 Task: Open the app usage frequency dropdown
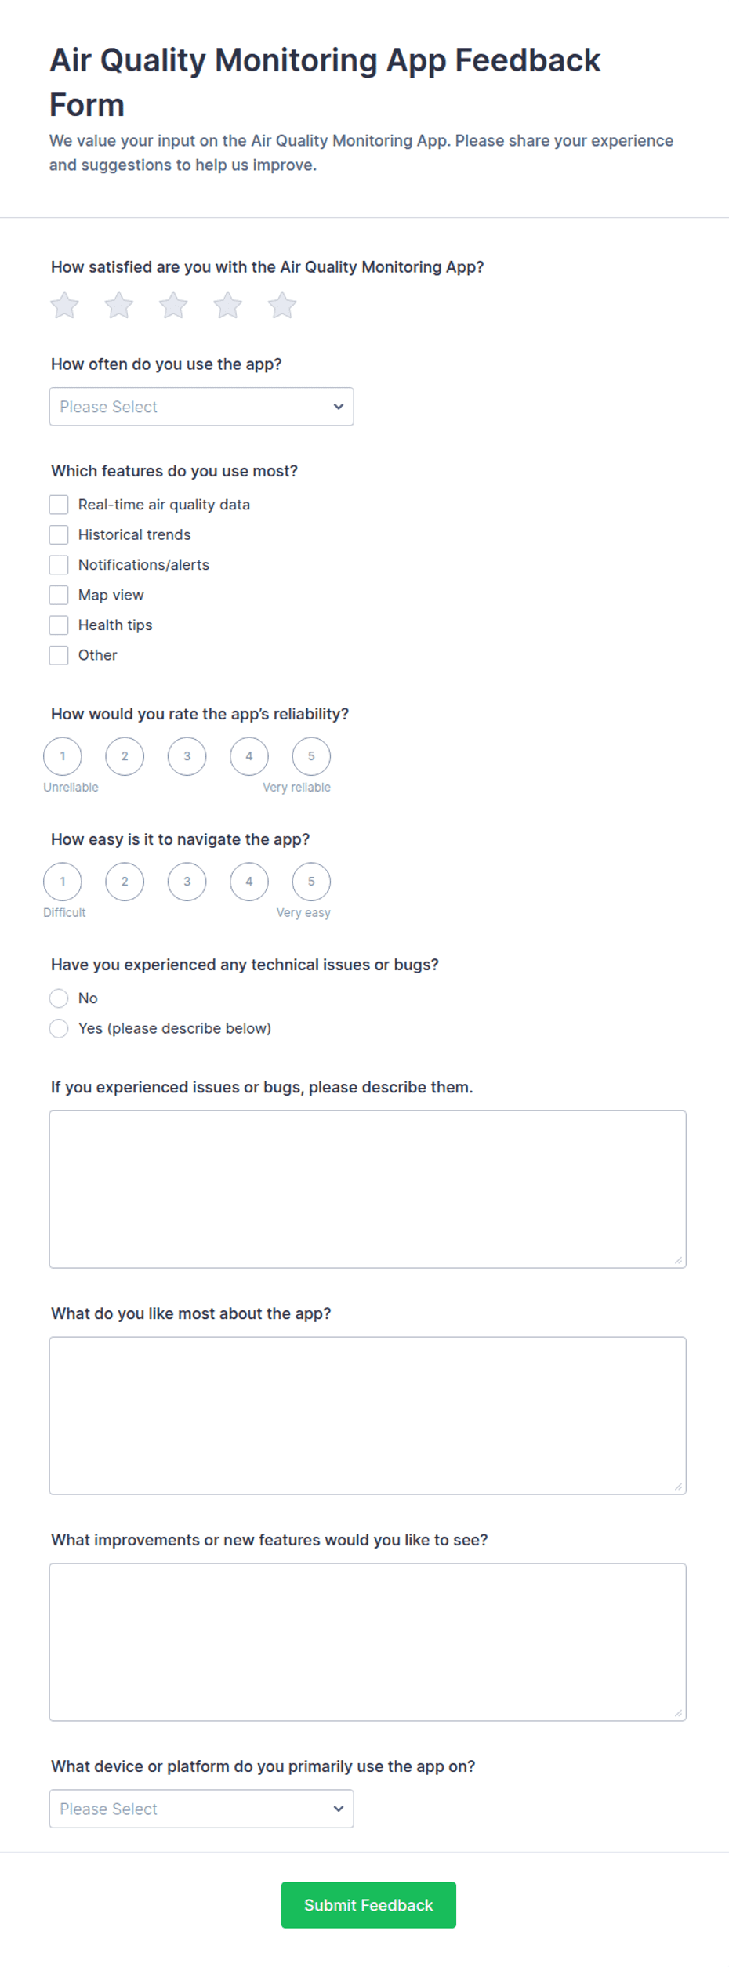(201, 407)
